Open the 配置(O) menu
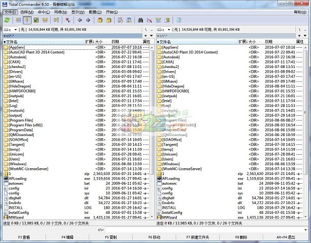The width and height of the screenshot is (311, 243). pos(95,12)
